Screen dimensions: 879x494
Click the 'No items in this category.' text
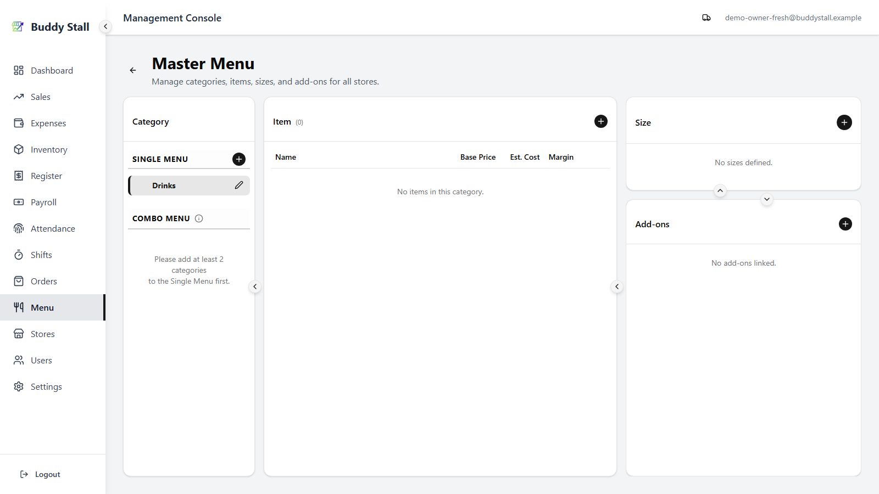coord(441,192)
